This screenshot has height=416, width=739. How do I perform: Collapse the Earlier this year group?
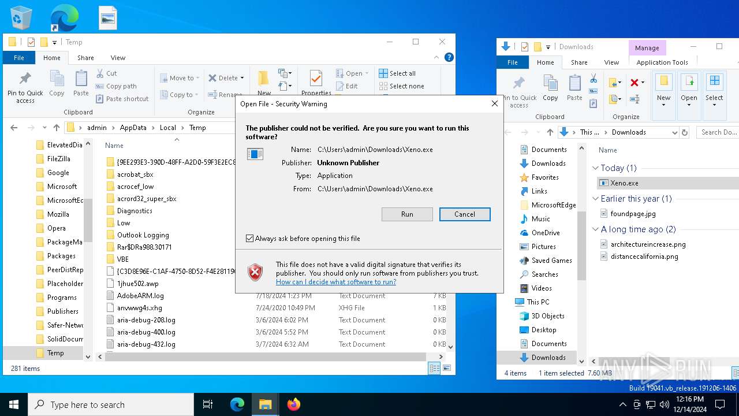596,199
